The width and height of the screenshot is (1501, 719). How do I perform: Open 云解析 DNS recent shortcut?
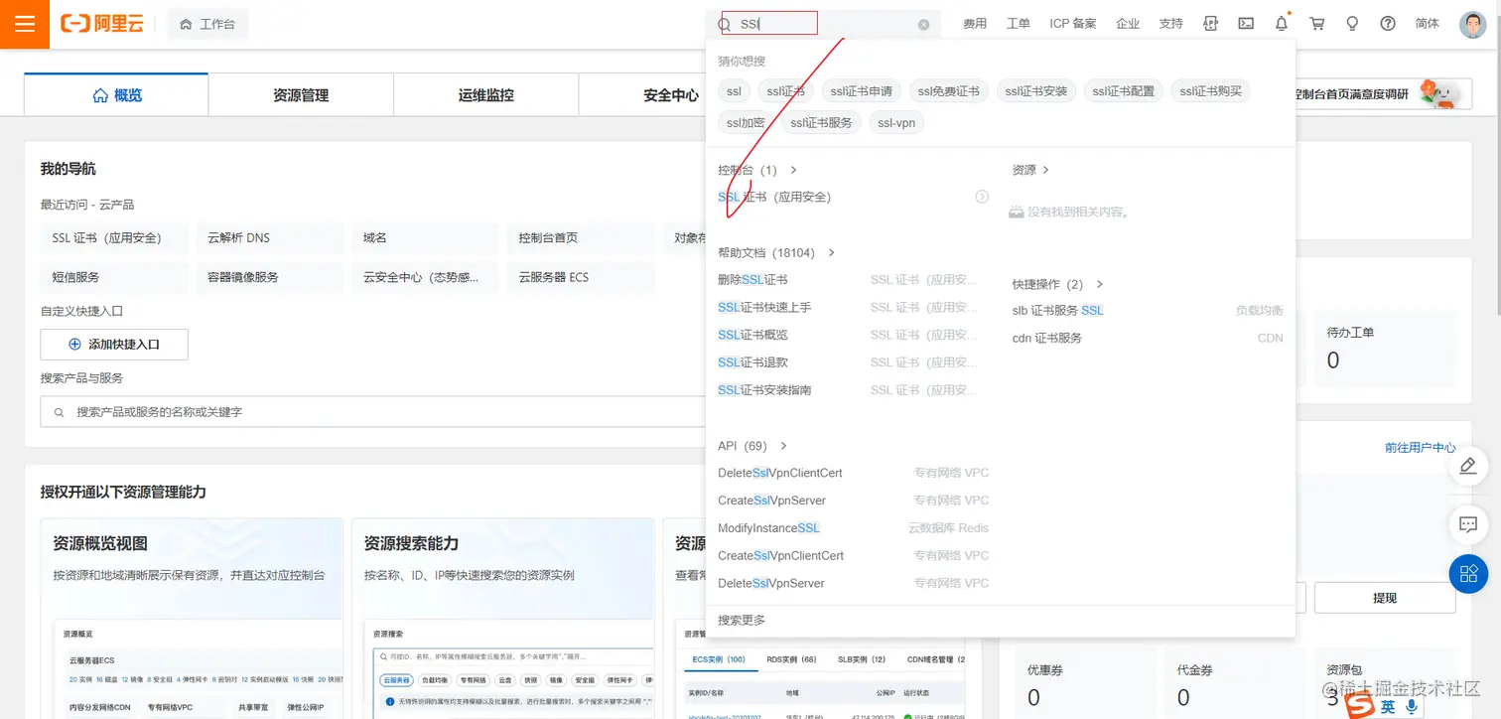tap(269, 238)
